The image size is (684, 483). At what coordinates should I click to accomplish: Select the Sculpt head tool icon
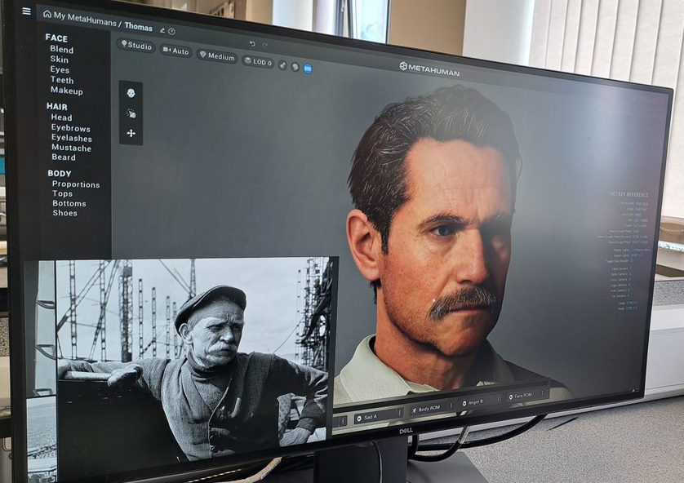point(131,94)
